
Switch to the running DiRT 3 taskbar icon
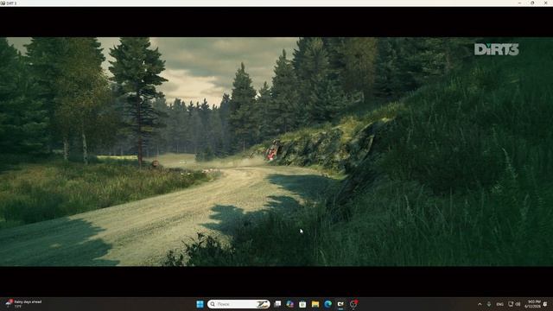[340, 304]
